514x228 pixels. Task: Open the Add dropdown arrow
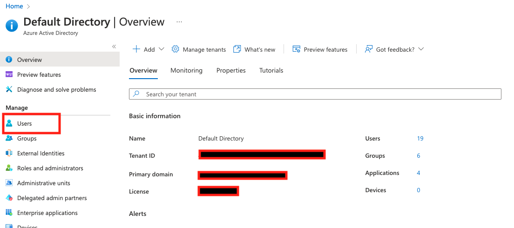161,49
